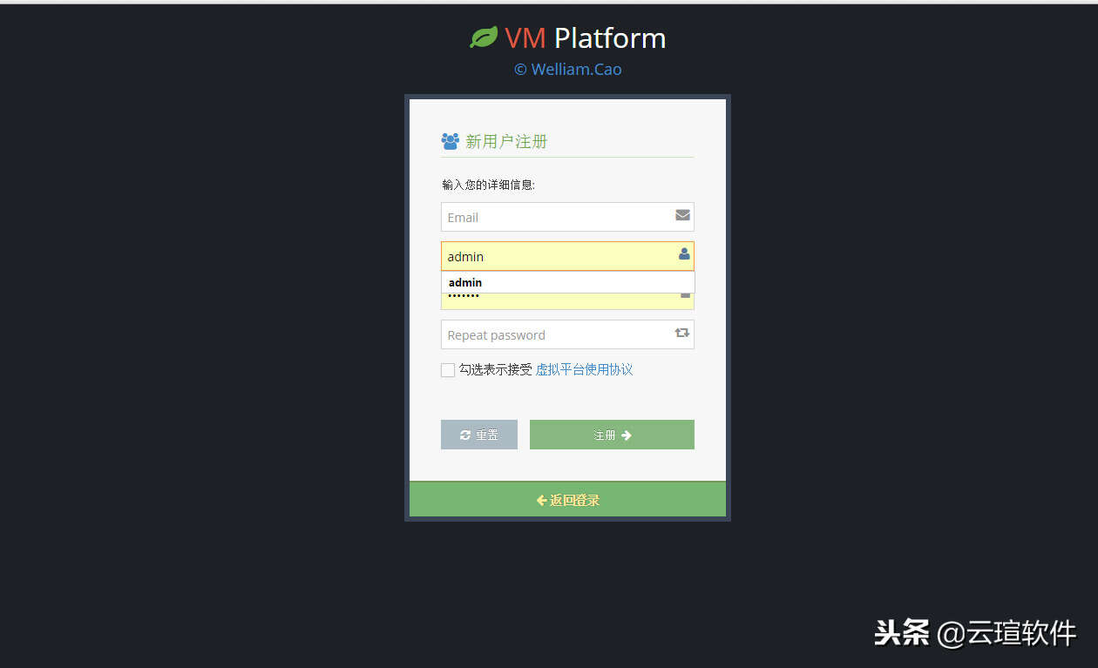Image resolution: width=1098 pixels, height=668 pixels.
Task: Select the bold admin autocomplete suggestion
Action: coord(567,282)
